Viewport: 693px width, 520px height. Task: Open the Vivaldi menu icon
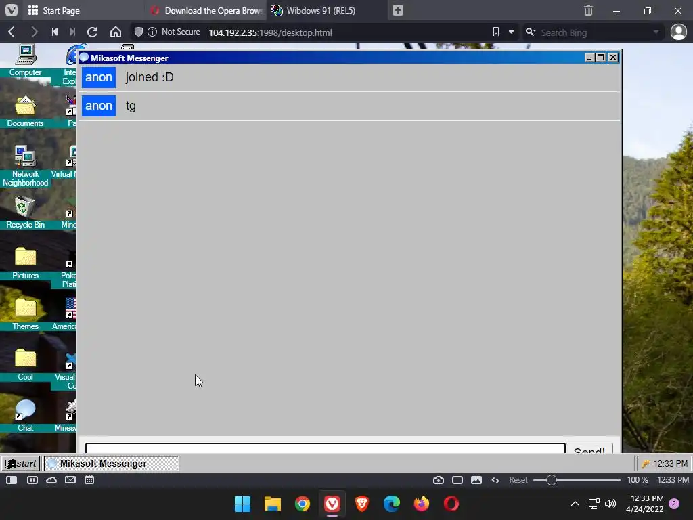(12, 10)
